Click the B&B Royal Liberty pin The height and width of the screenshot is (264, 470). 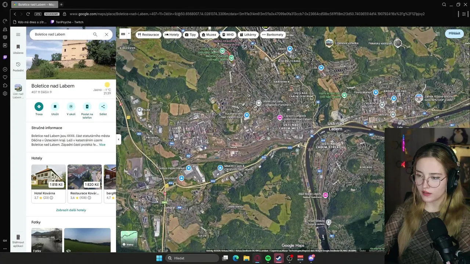(x=325, y=195)
